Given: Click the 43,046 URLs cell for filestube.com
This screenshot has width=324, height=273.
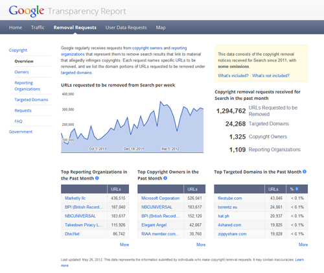Looking at the screenshot, I should [276, 198].
